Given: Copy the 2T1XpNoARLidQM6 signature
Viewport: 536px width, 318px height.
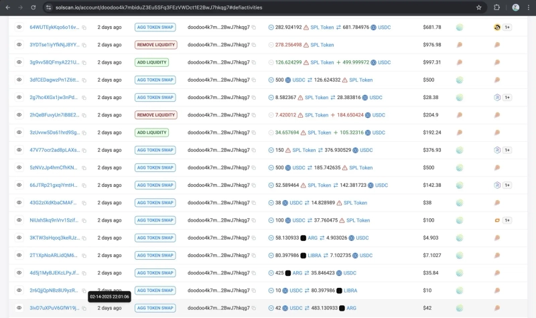Looking at the screenshot, I should click(x=84, y=255).
